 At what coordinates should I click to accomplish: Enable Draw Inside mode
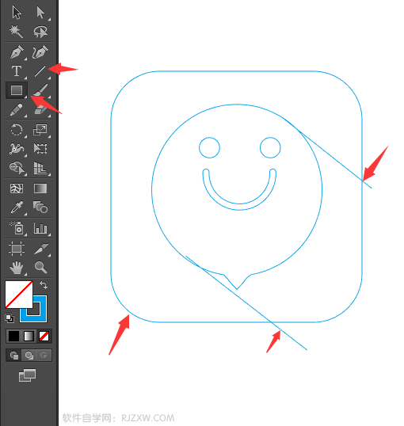[44, 355]
